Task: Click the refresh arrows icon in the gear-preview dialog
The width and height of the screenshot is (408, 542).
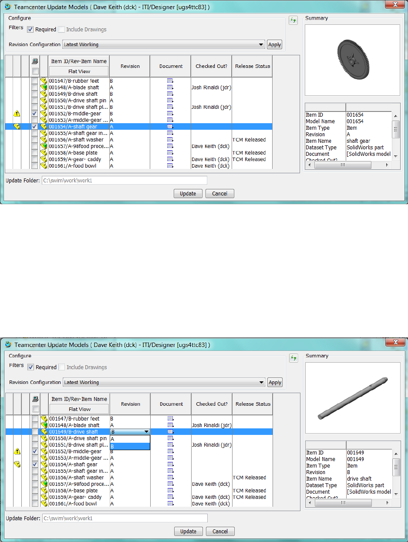Action: click(x=293, y=20)
